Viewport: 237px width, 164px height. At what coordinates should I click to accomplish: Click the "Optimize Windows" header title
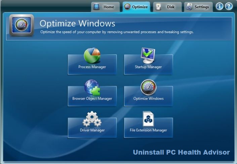[x=77, y=24]
